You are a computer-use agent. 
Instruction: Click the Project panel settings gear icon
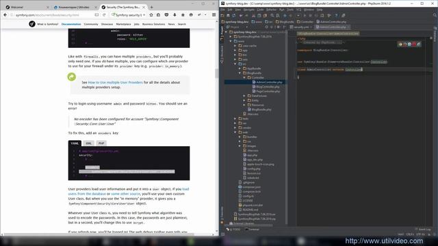(x=279, y=27)
